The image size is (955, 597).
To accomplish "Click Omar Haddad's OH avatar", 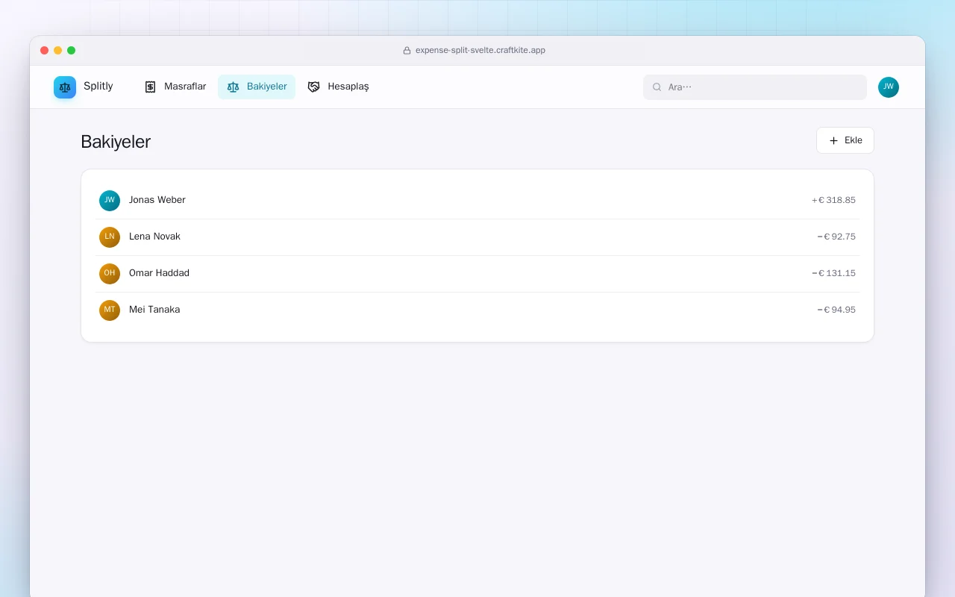I will pyautogui.click(x=110, y=274).
